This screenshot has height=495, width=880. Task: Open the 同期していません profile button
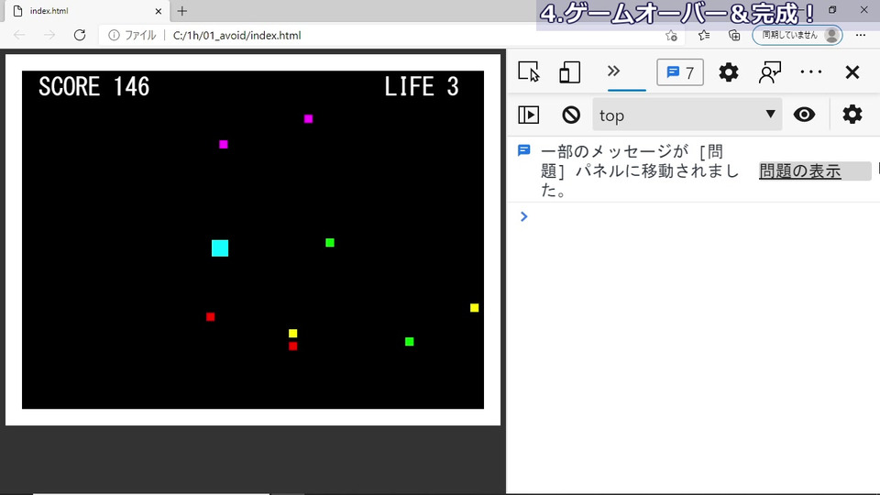(x=797, y=36)
